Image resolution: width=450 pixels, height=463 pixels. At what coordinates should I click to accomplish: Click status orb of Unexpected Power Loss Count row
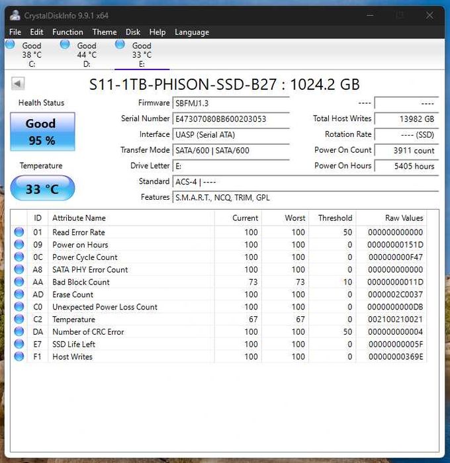(19, 307)
